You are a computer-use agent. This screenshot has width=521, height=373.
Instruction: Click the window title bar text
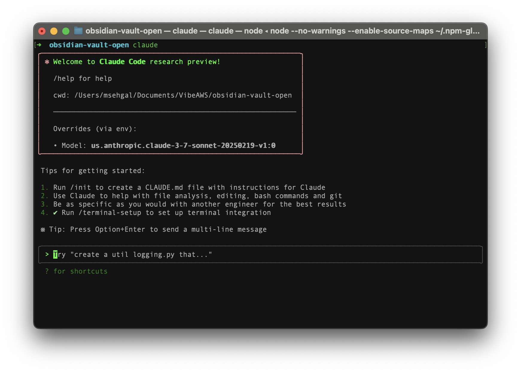pyautogui.click(x=282, y=31)
